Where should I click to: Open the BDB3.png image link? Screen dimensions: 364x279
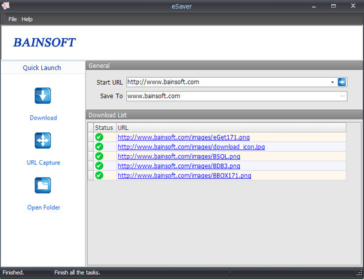[x=179, y=166]
